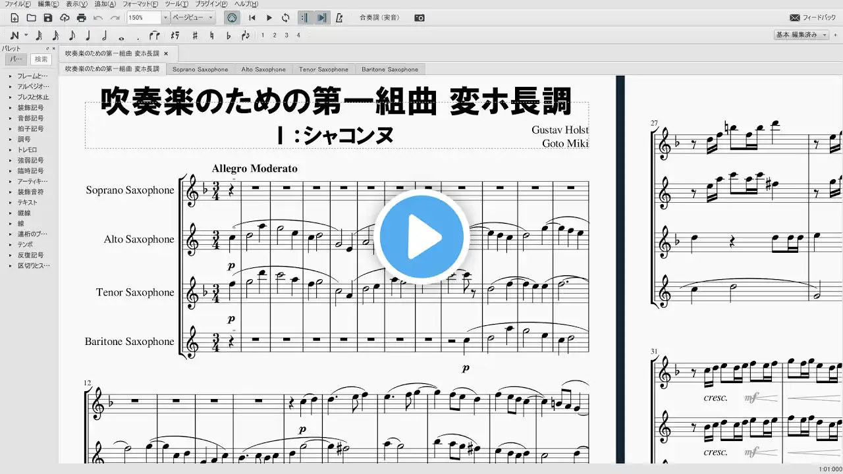Apply a flat accidental

pos(229,35)
